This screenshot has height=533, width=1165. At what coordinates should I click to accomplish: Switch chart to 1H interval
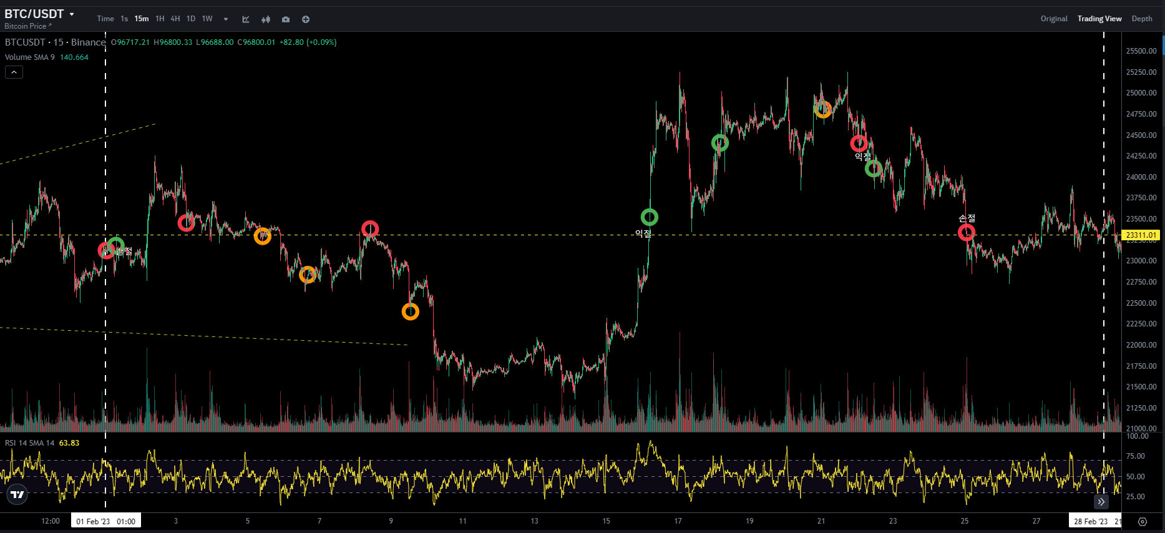[x=160, y=19]
